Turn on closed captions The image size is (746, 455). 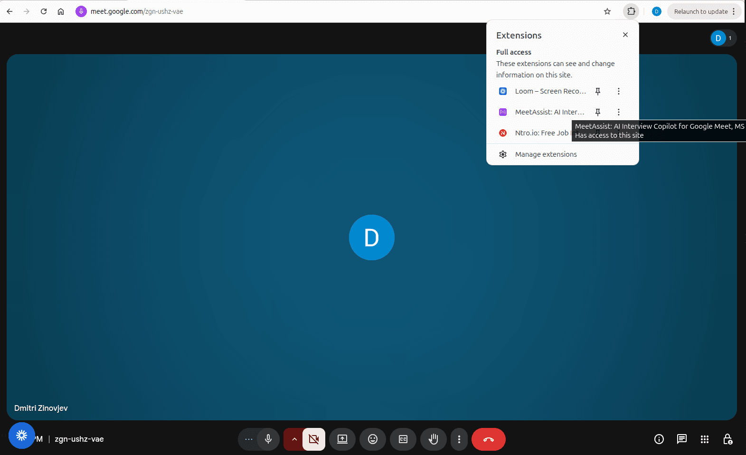point(403,439)
